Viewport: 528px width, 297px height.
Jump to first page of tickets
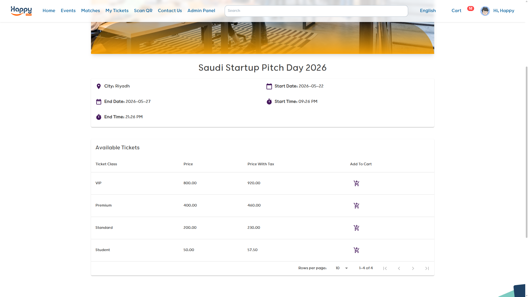(385, 268)
